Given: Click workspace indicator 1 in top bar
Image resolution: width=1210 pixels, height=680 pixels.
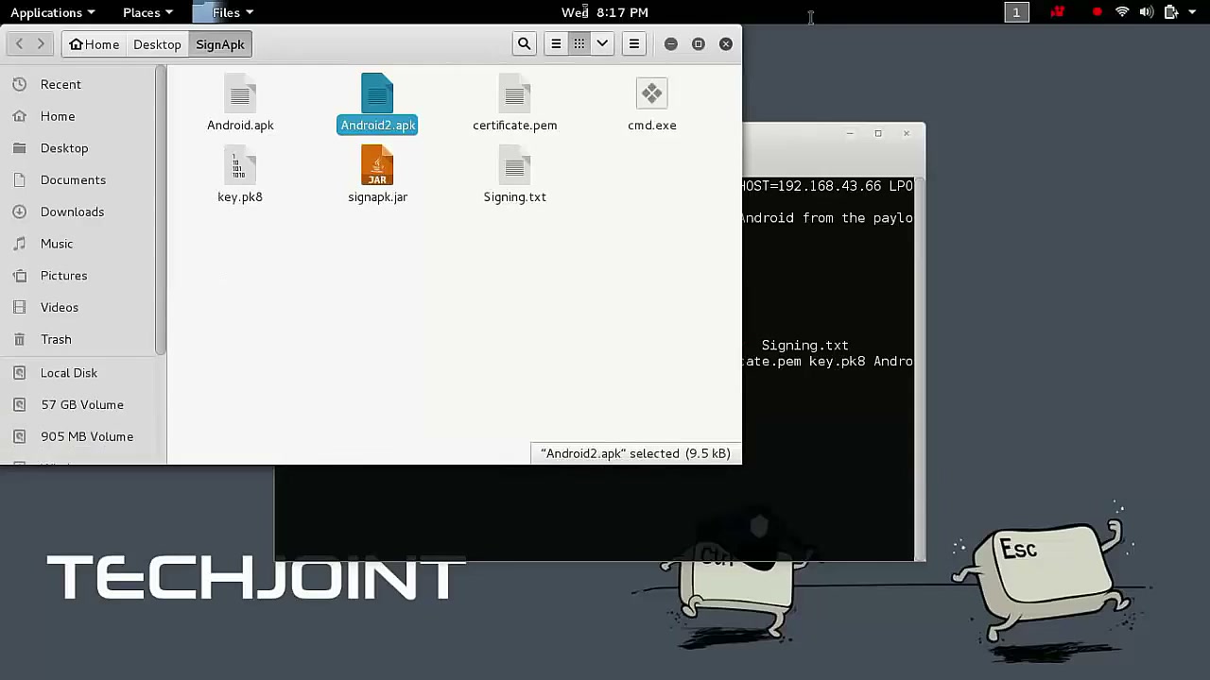Looking at the screenshot, I should point(1016,12).
